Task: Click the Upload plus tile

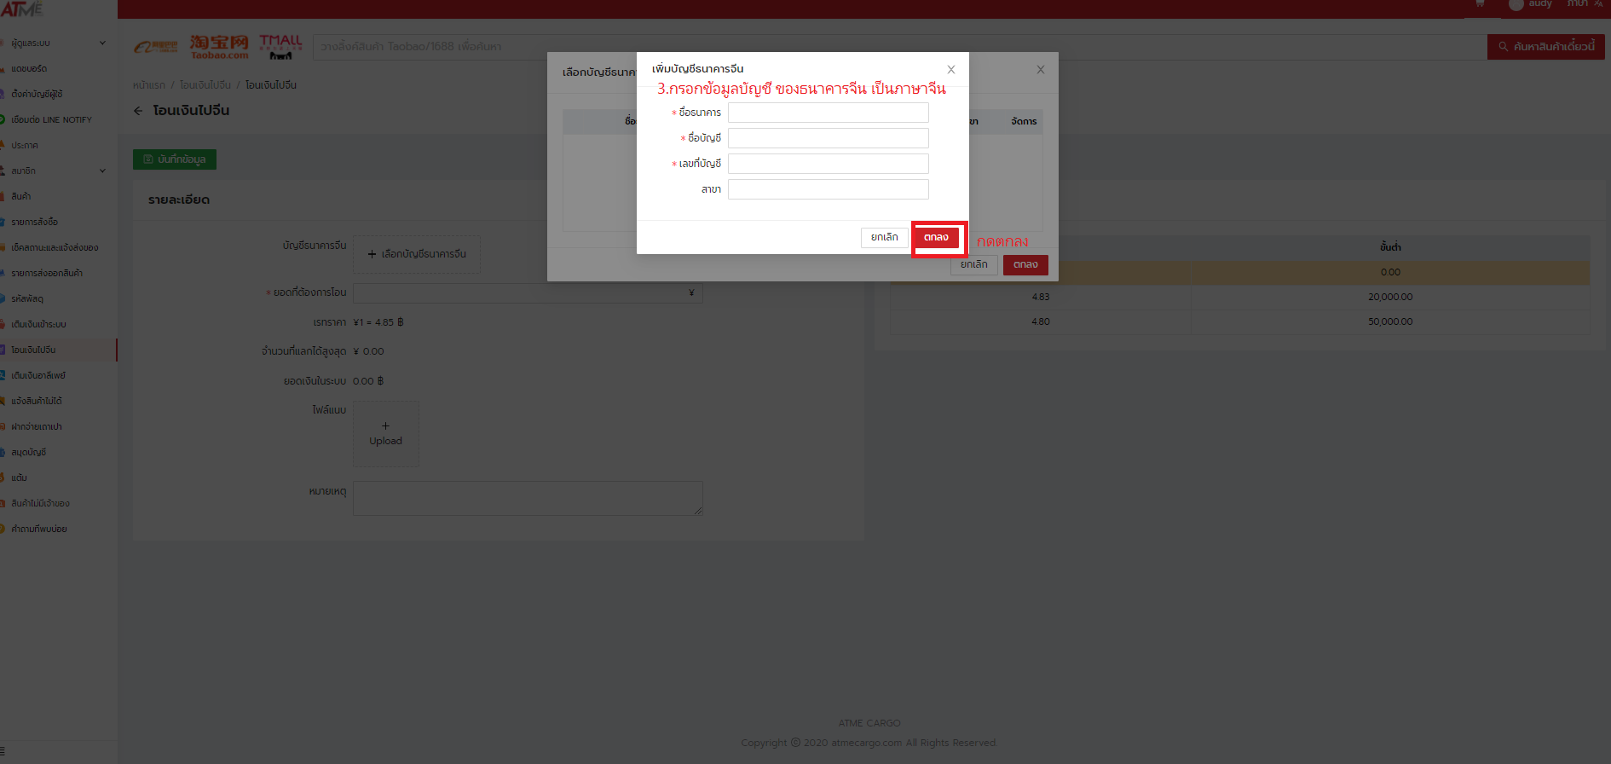Action: pyautogui.click(x=385, y=433)
